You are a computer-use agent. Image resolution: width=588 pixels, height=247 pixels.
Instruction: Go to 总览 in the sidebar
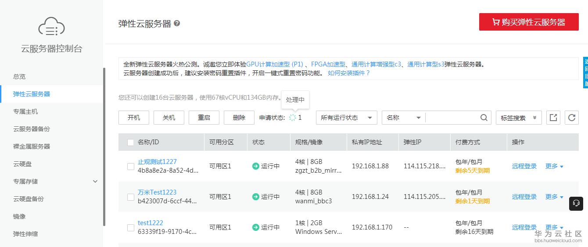pyautogui.click(x=19, y=77)
